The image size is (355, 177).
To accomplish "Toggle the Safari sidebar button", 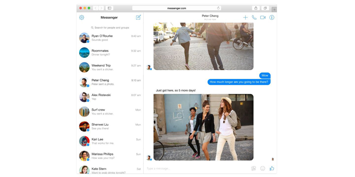I will point(110,8).
